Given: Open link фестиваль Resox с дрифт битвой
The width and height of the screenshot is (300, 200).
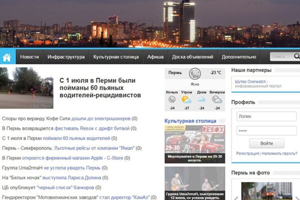Looking at the screenshot, I should pos(92,128).
